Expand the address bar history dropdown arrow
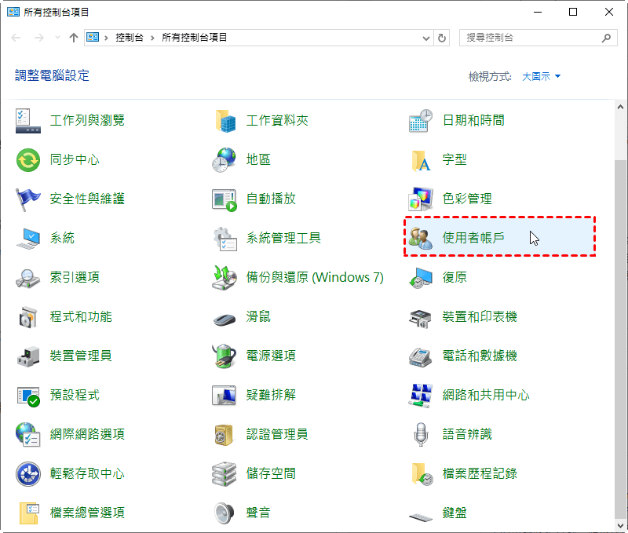Screen dimensions: 628x533 pos(425,38)
